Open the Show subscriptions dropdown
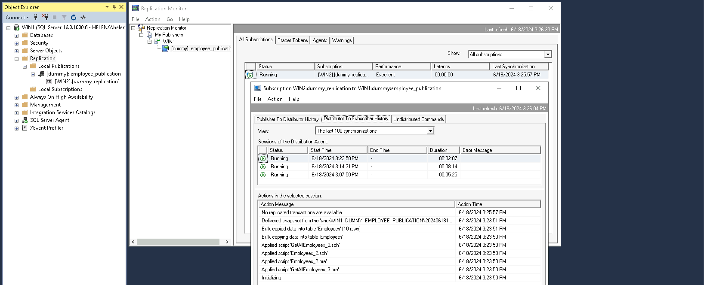Viewport: 704px width, 285px height. point(548,55)
